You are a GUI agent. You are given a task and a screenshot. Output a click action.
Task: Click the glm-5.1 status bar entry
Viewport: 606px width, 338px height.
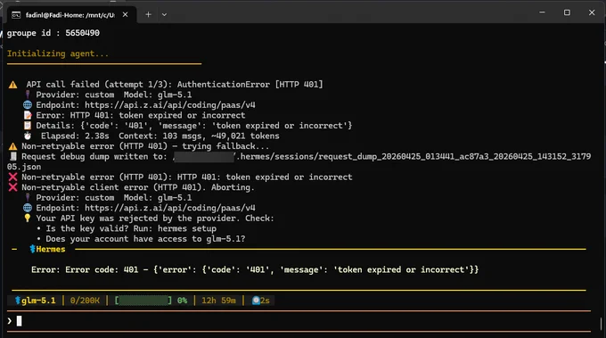tap(35, 301)
